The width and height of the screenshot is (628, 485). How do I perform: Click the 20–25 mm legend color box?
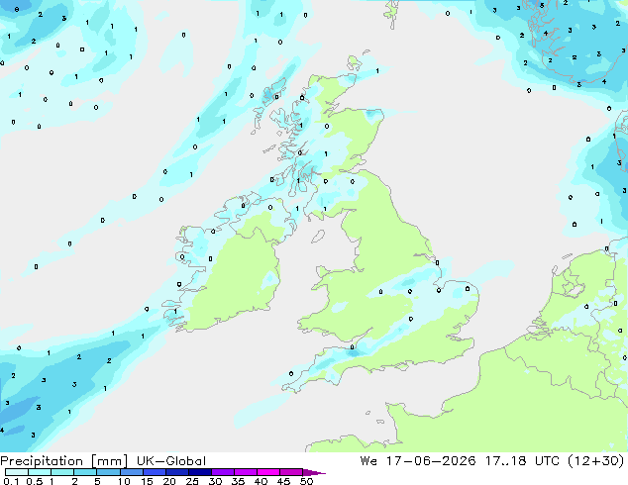click(176, 472)
